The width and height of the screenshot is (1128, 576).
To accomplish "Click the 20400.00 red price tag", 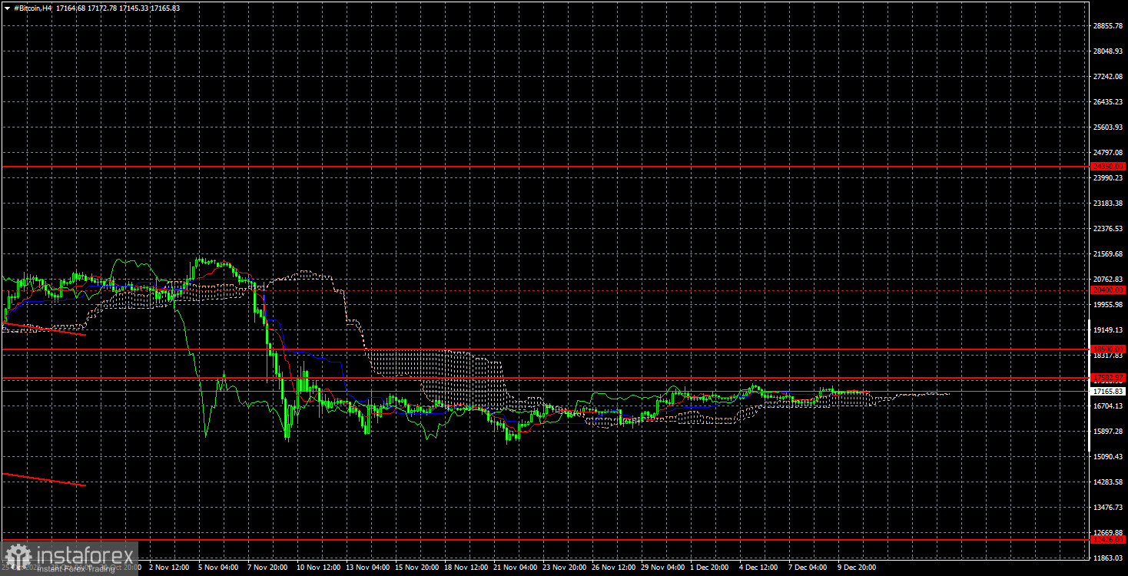I will (x=1108, y=290).
